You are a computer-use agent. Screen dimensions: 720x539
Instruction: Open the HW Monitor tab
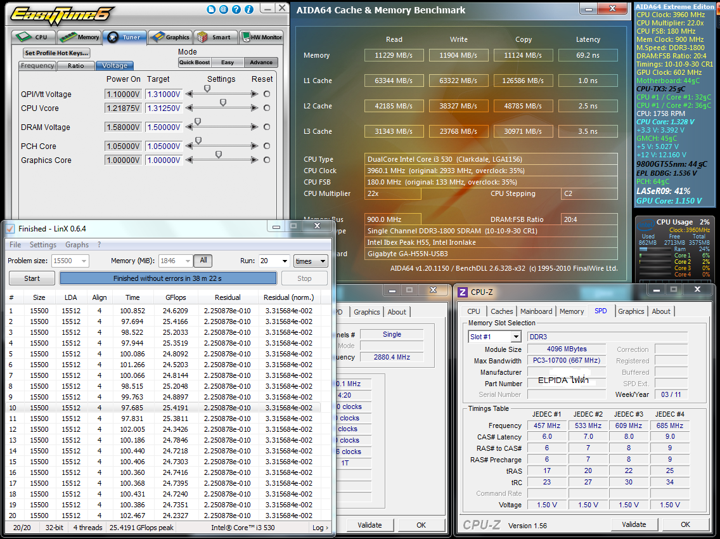pyautogui.click(x=261, y=37)
